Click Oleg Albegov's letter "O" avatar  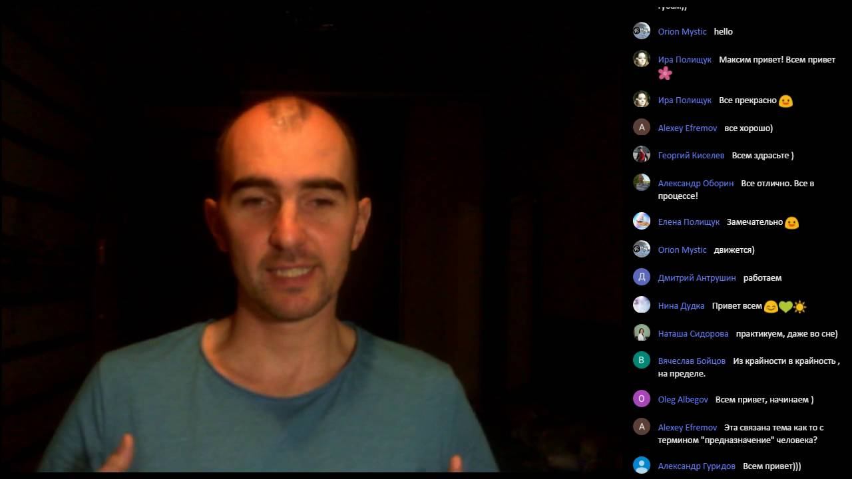[x=641, y=399]
